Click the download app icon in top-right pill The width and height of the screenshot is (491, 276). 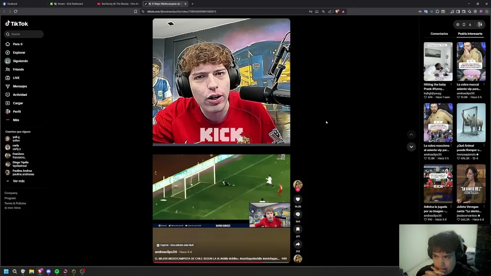coord(470,25)
